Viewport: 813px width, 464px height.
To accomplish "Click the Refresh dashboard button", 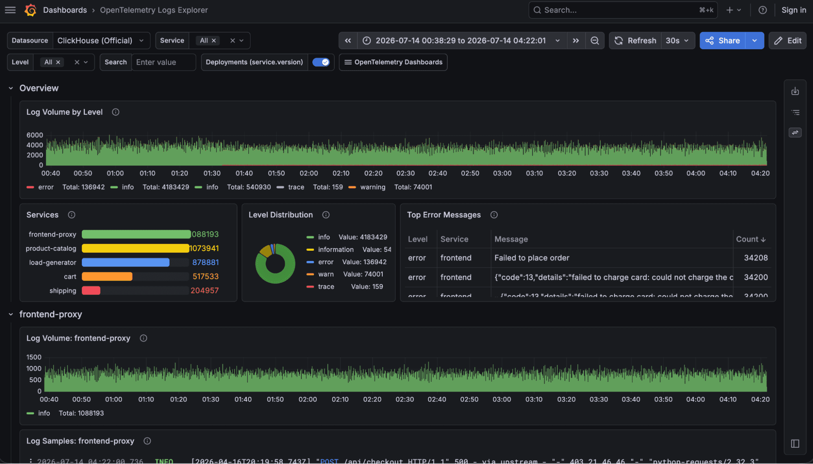I will point(635,41).
